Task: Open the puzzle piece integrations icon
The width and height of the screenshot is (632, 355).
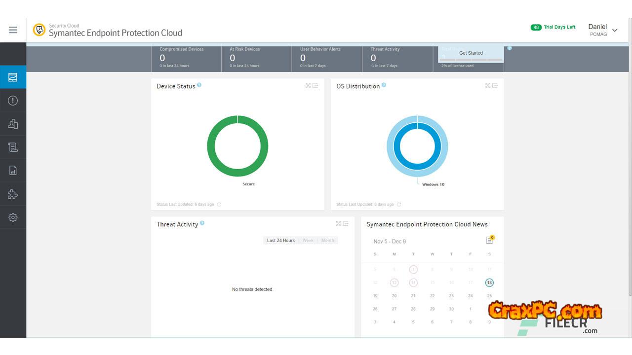Action: (x=13, y=194)
